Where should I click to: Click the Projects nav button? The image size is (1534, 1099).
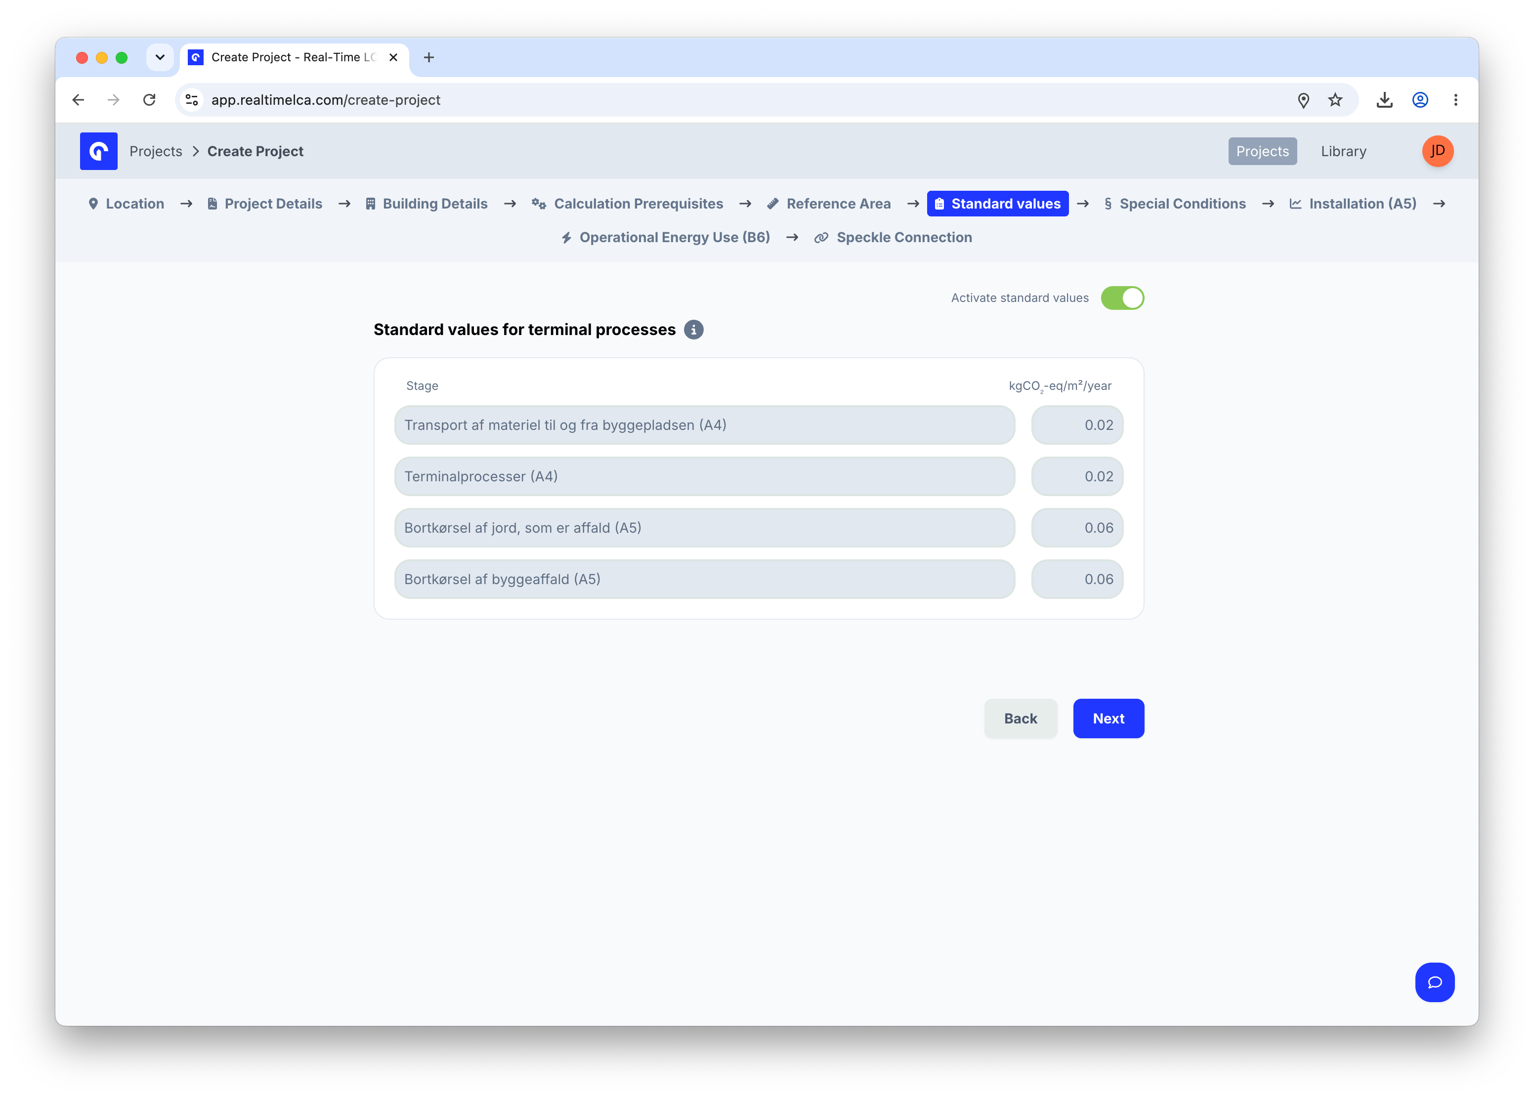point(1262,152)
